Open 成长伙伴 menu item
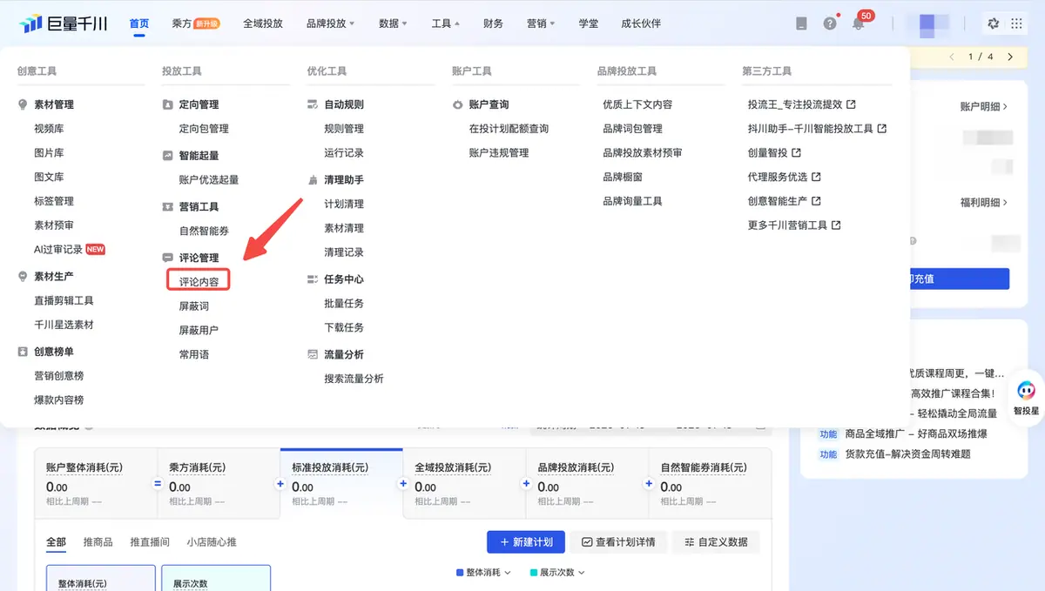Screen dimensions: 1045x591 (641, 24)
